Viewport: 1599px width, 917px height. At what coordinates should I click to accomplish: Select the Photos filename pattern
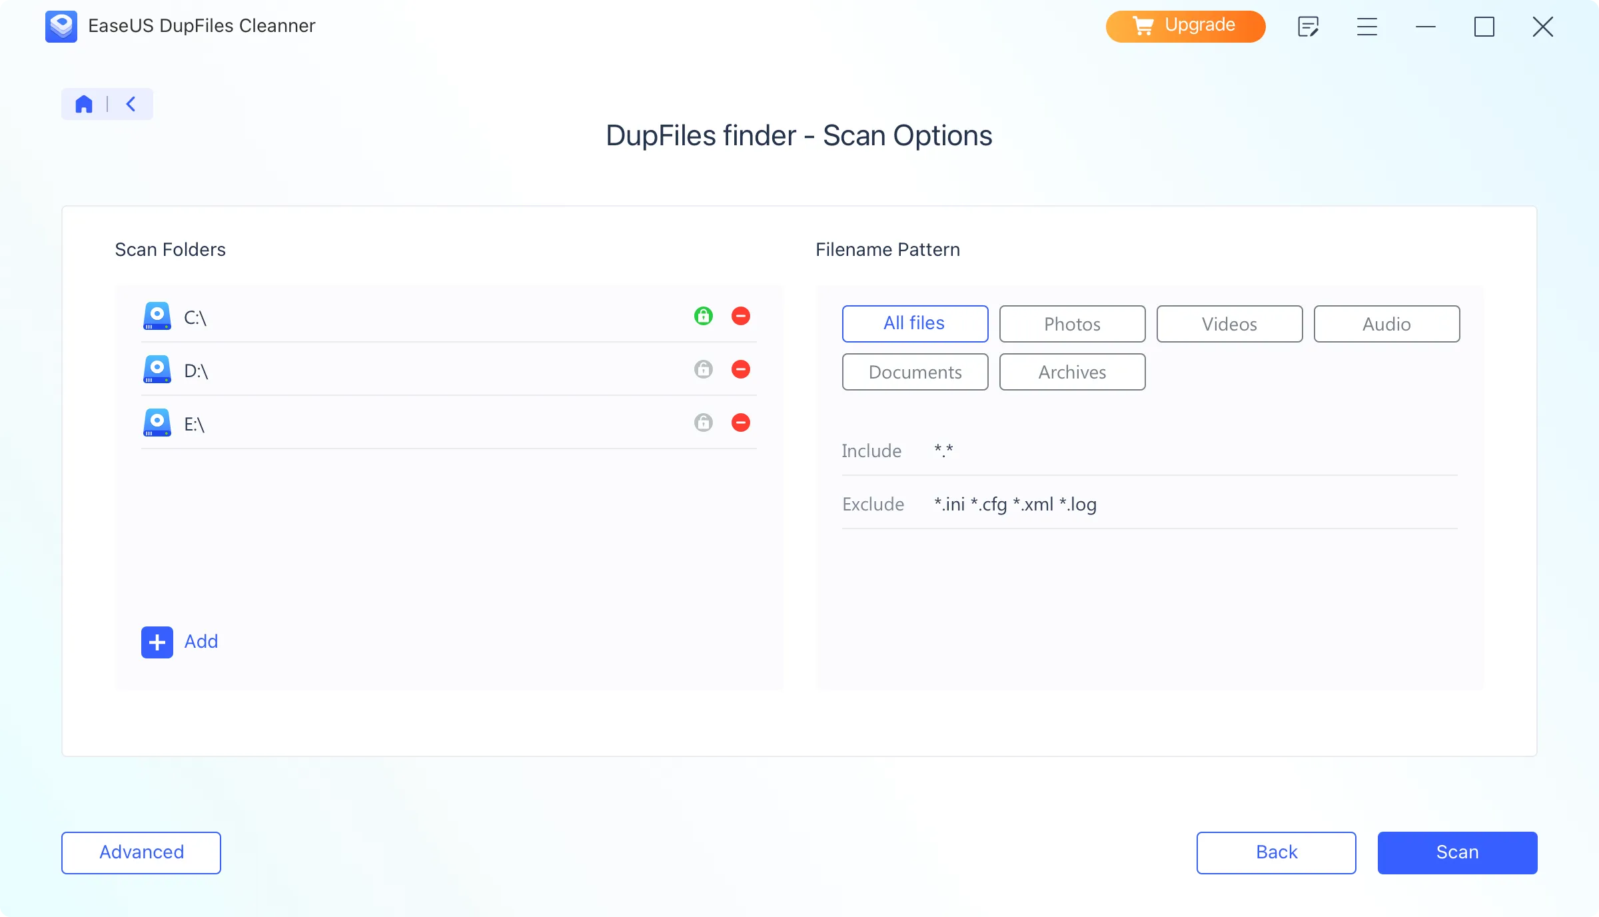1072,324
